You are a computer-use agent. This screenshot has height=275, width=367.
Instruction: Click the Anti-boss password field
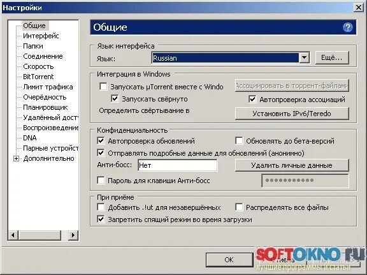pos(305,181)
